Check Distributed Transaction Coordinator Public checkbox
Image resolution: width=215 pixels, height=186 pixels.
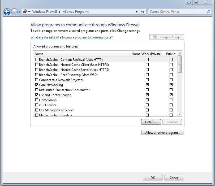[x=171, y=90]
